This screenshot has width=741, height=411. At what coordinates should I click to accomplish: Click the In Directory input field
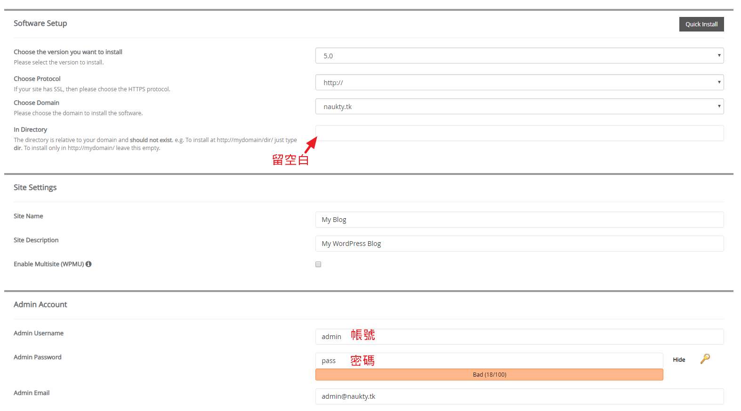(x=519, y=133)
